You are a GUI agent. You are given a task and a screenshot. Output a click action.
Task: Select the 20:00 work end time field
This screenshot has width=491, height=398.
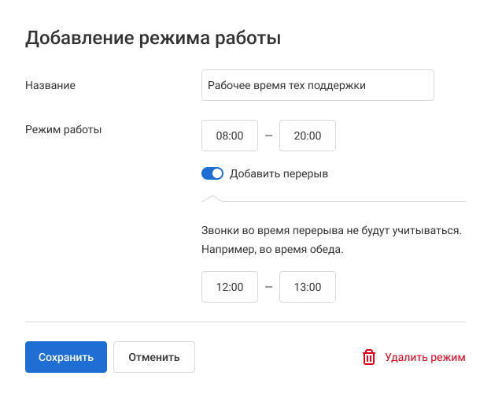tap(308, 136)
